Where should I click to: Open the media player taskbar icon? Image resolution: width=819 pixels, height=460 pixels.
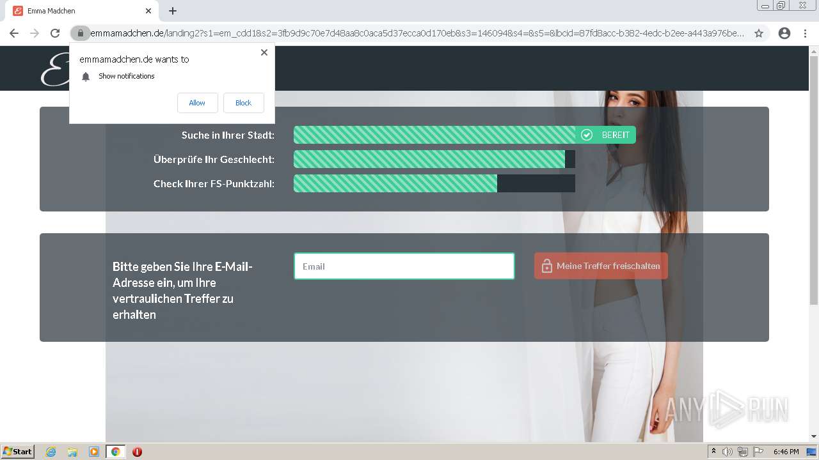[x=94, y=452]
